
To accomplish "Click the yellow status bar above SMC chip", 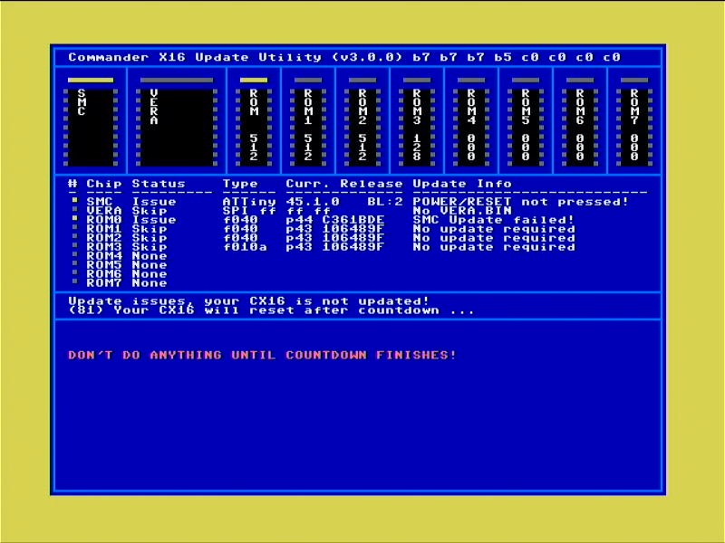I will (x=91, y=80).
